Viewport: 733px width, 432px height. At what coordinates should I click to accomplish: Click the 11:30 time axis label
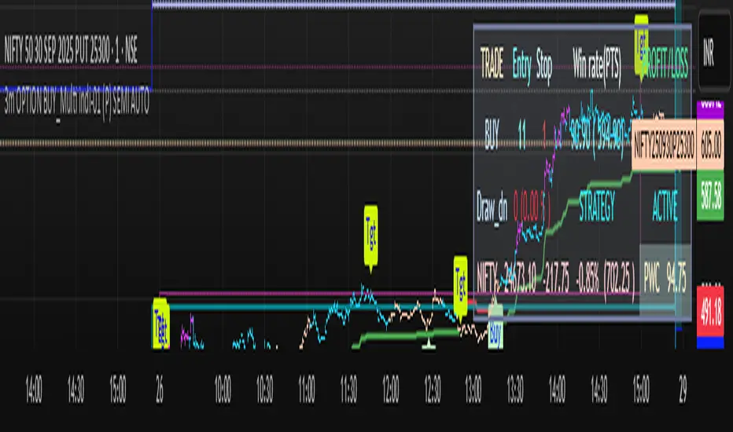(348, 389)
